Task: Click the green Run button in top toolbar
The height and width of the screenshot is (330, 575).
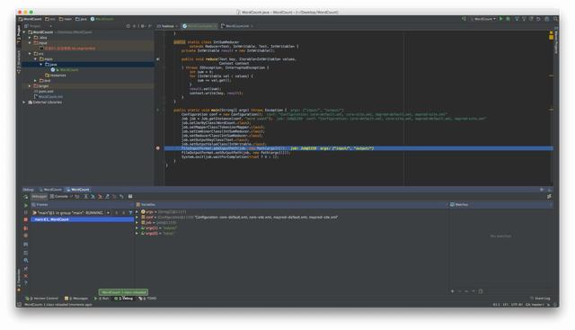Action: [501, 19]
